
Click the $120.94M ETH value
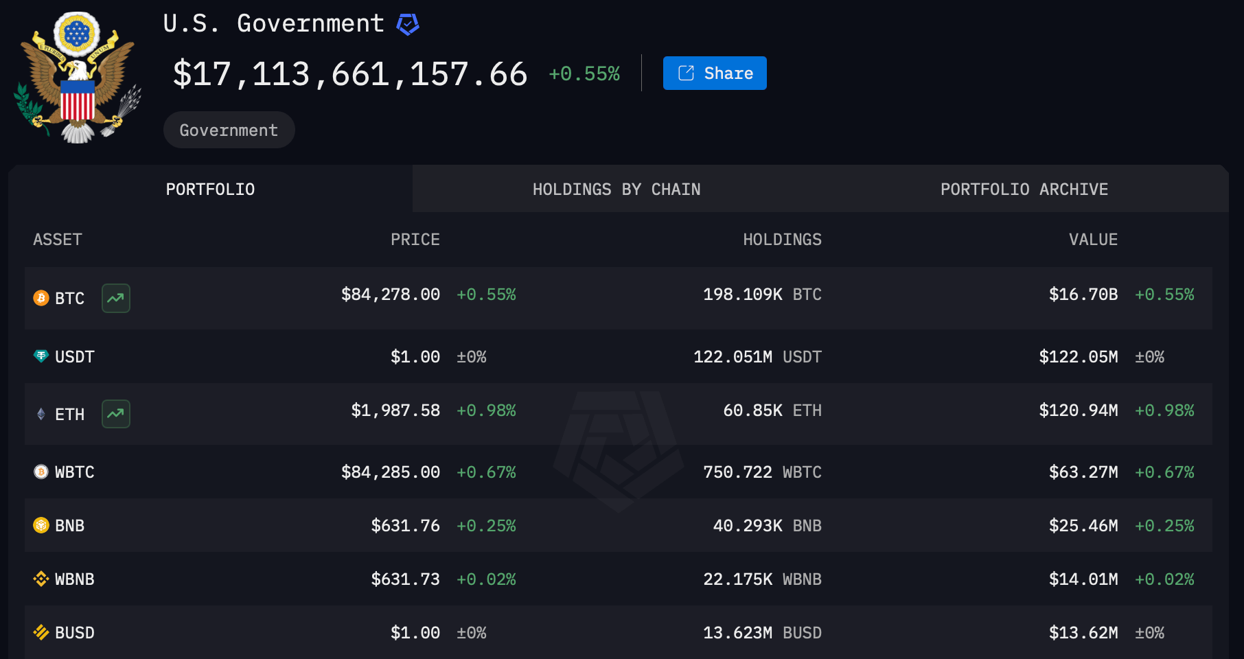click(1079, 411)
